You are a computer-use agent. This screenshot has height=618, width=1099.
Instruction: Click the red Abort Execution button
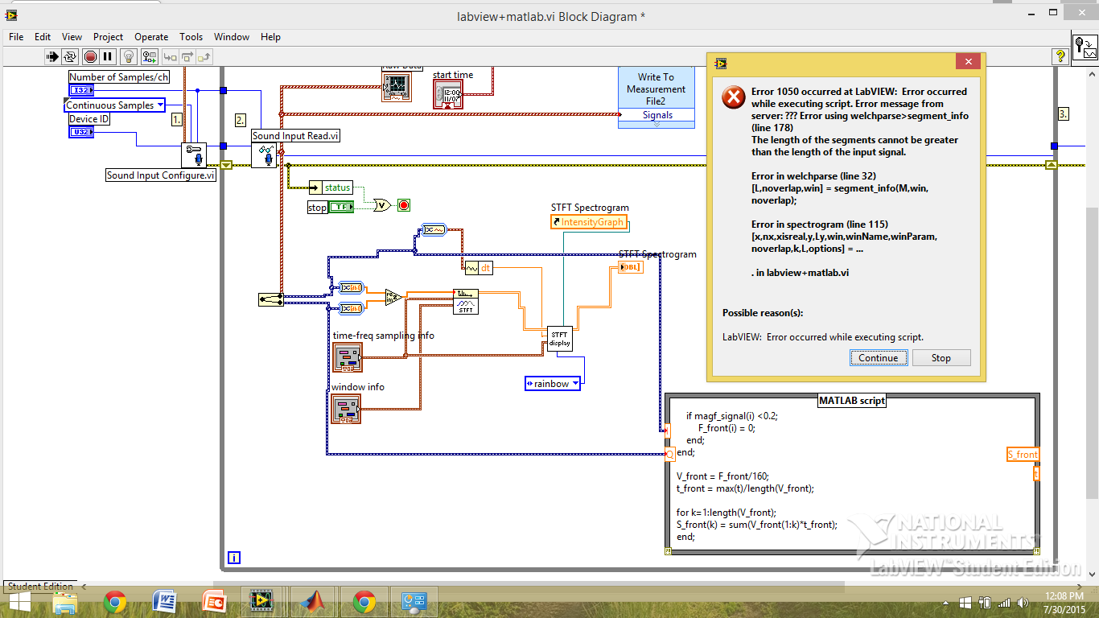[90, 56]
